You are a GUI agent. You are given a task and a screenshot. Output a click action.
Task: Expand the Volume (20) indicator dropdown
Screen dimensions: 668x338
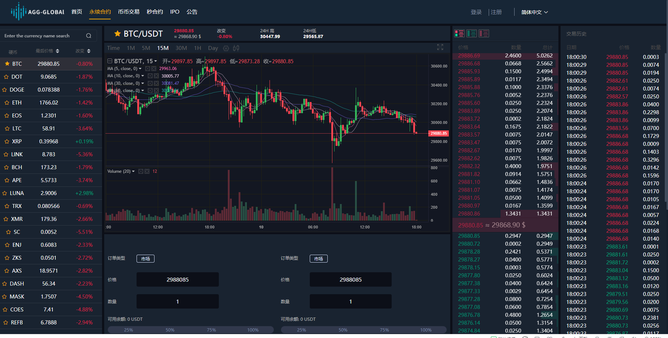click(133, 171)
